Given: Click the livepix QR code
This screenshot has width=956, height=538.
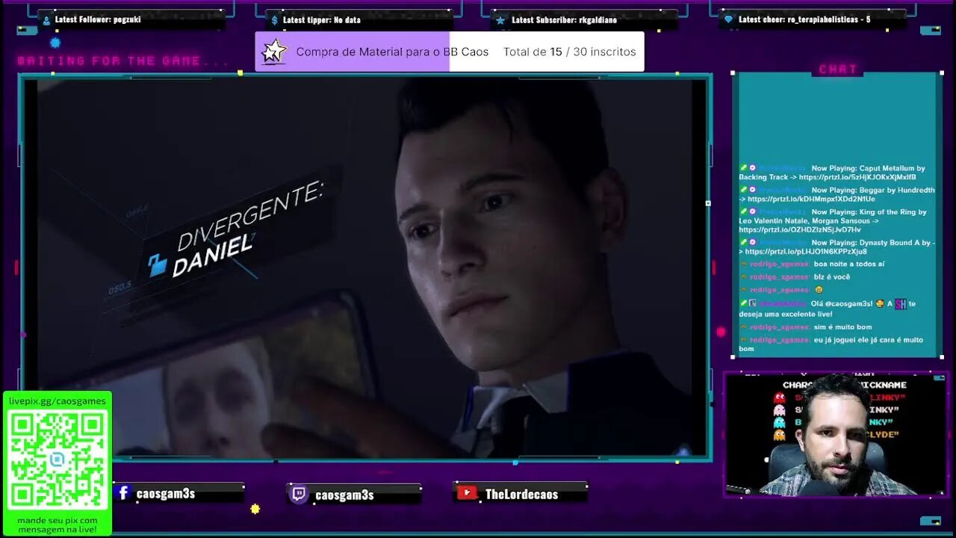Looking at the screenshot, I should (58, 460).
